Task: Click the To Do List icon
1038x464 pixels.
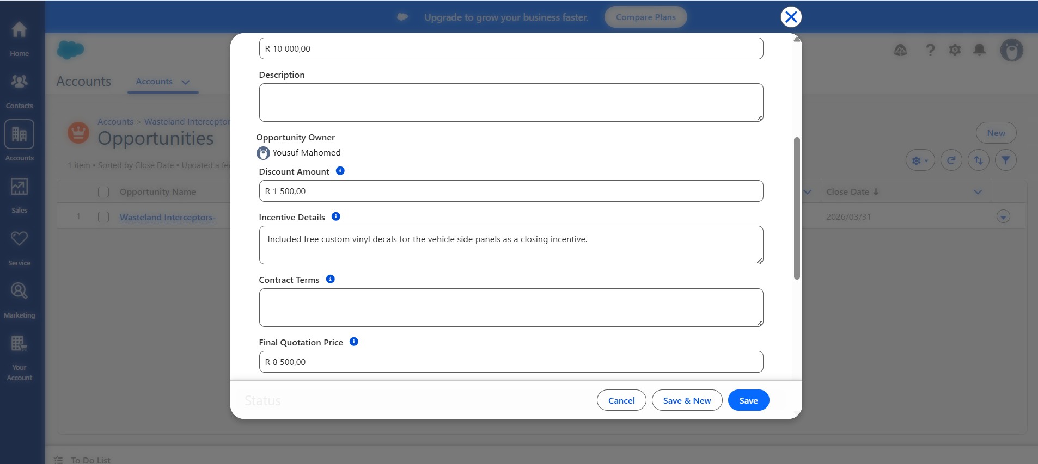Action: 59,460
